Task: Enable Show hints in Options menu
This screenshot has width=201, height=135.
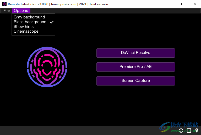Action: click(x=33, y=27)
